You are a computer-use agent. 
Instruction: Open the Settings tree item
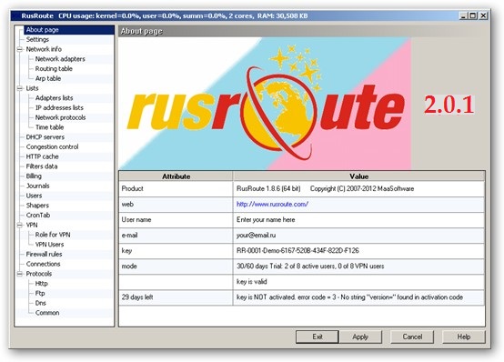[37, 39]
